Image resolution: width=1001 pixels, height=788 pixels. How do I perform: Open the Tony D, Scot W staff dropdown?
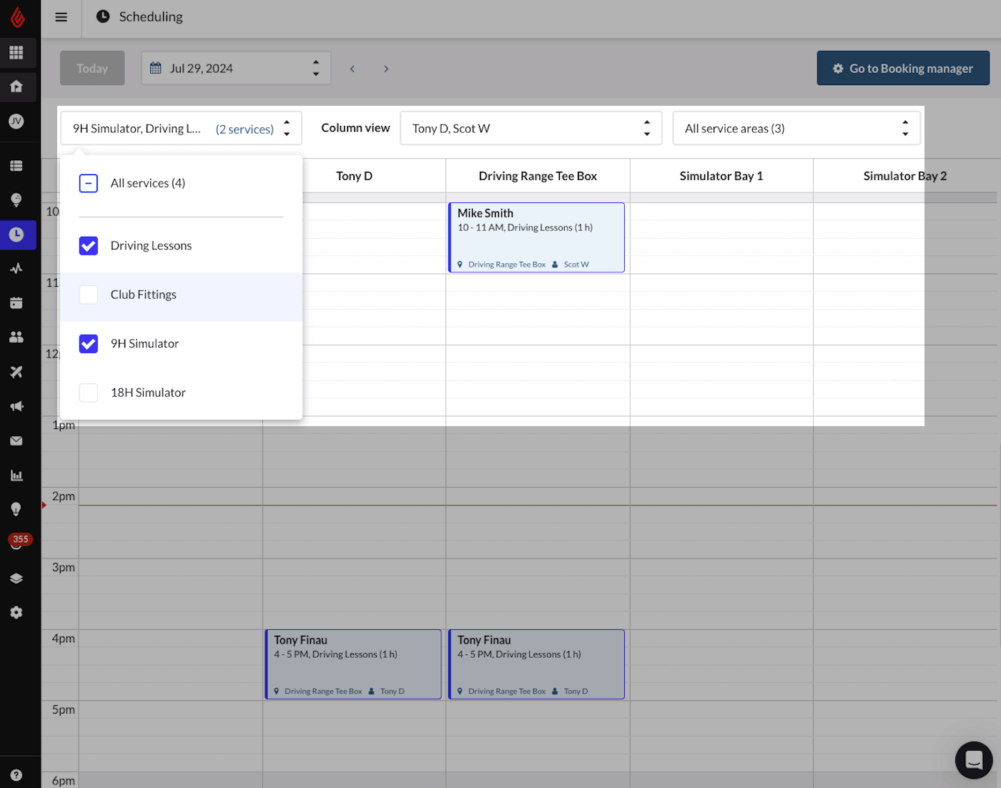tap(531, 128)
